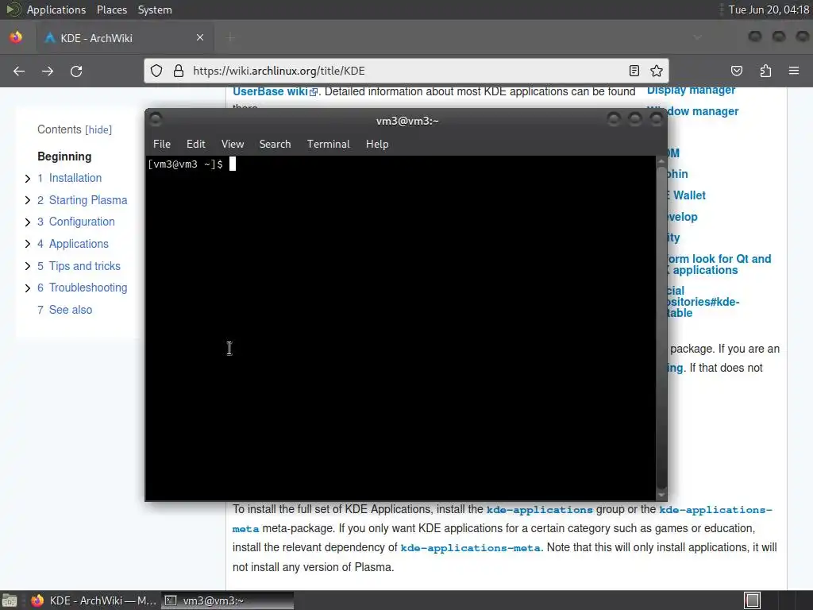This screenshot has height=610, width=813.
Task: Open the System menu
Action: 155,10
